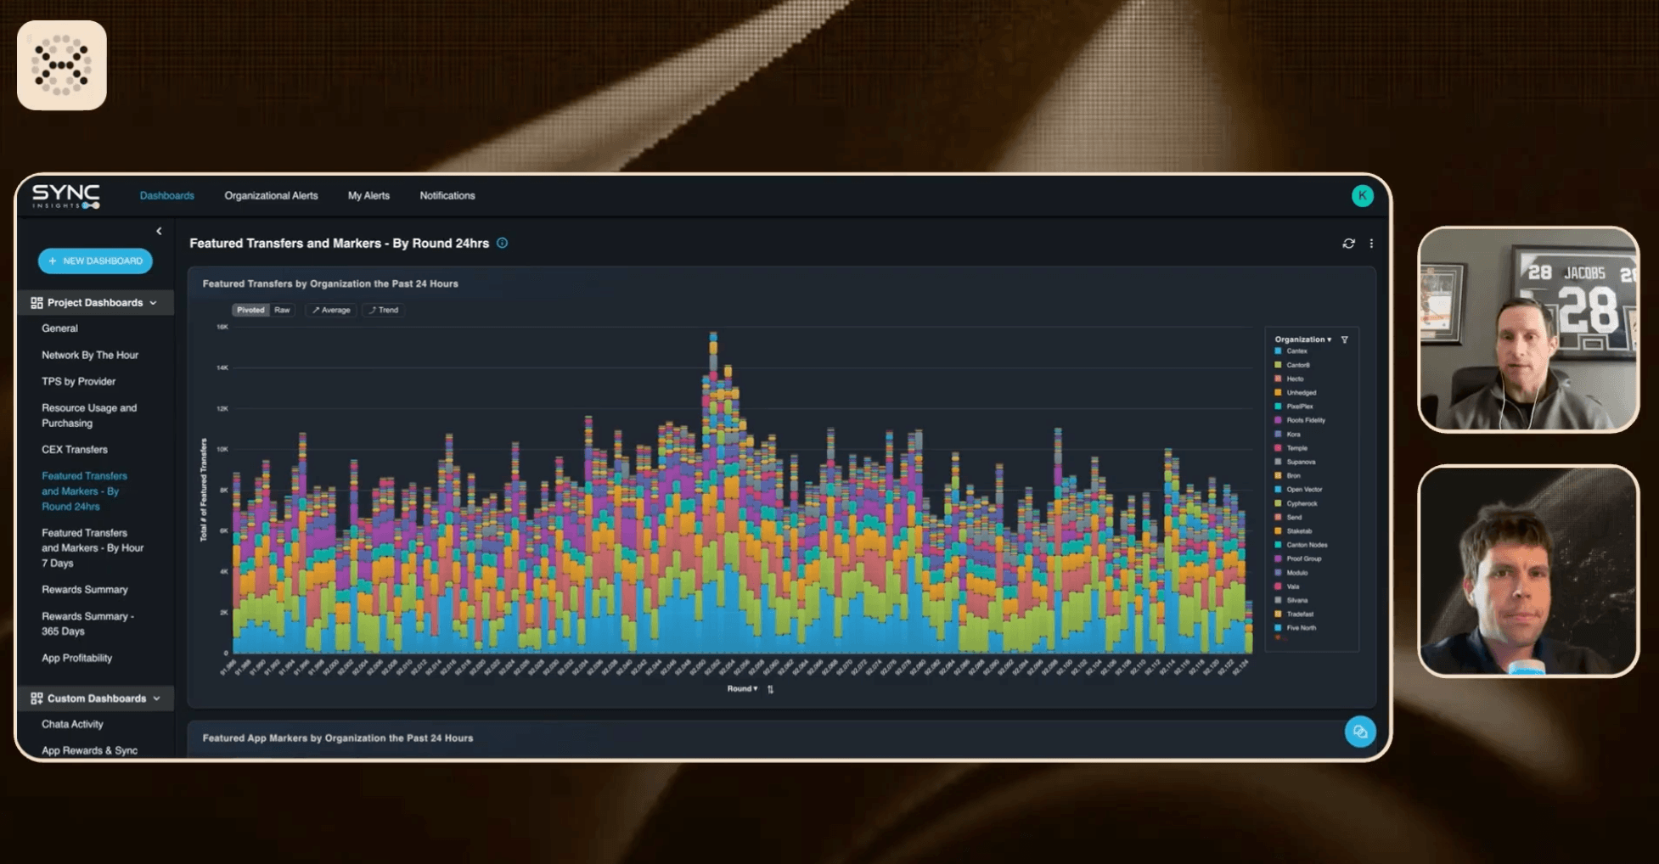Open the Organizational Alerts tab
The image size is (1659, 864).
pyautogui.click(x=271, y=196)
